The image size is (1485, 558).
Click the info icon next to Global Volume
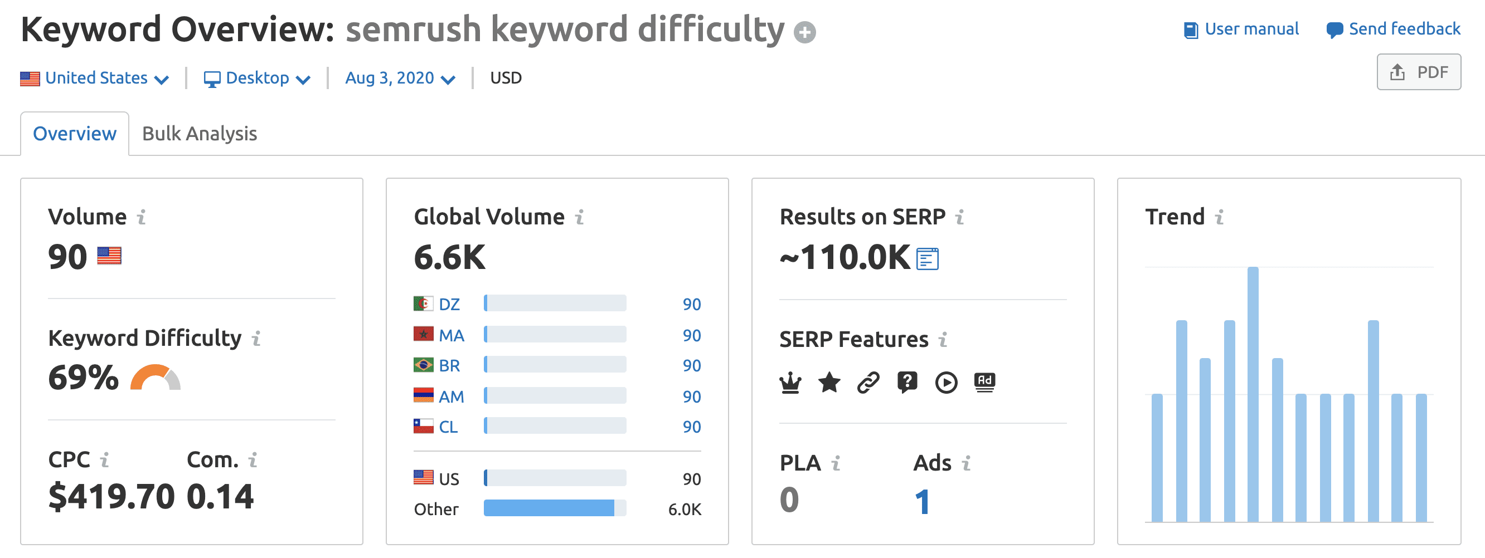pos(579,218)
